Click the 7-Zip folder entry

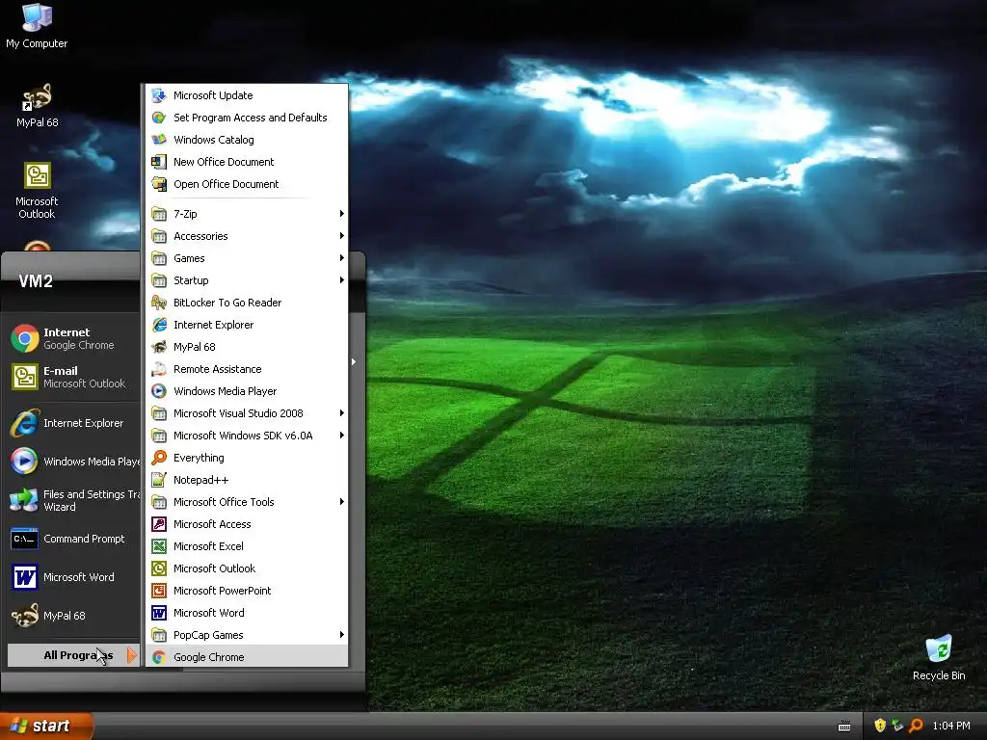(x=246, y=214)
